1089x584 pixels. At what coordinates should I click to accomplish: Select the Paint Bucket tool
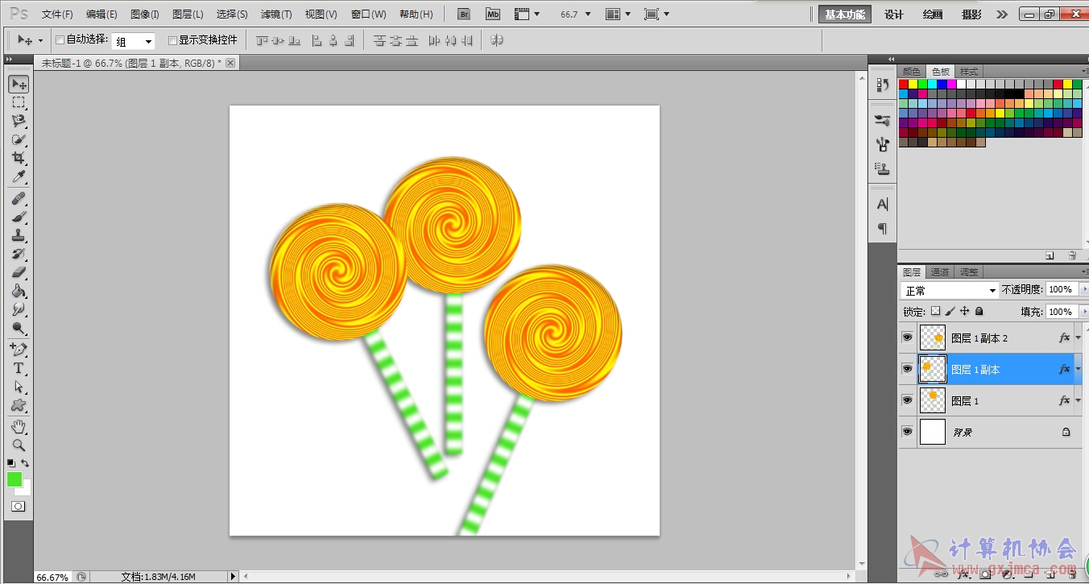click(x=19, y=291)
